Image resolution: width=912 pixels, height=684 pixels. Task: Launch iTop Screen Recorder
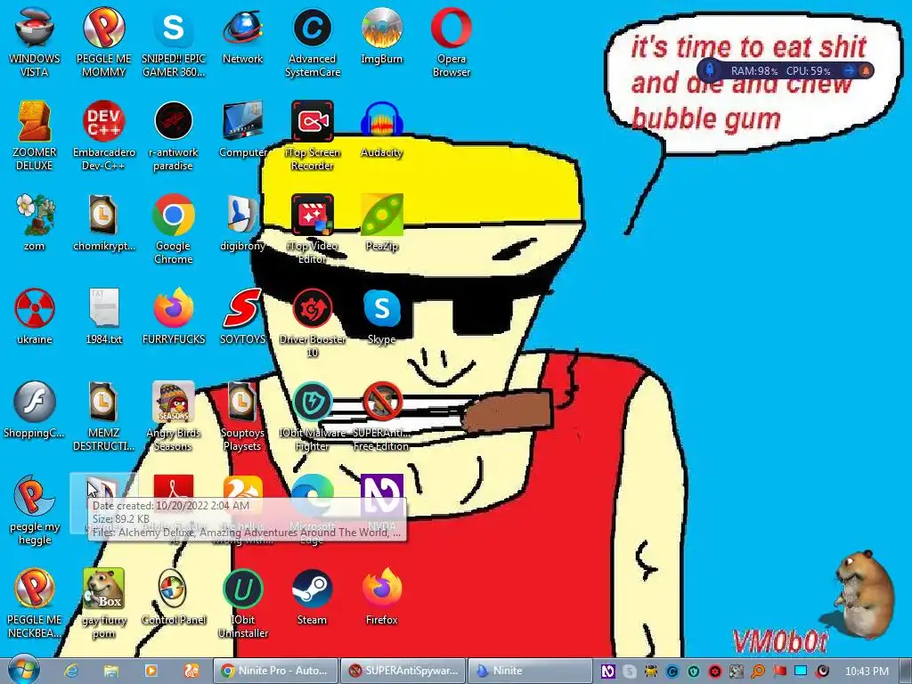click(313, 135)
